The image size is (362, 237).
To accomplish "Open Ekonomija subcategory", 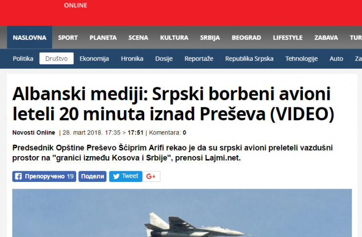I will [x=94, y=59].
